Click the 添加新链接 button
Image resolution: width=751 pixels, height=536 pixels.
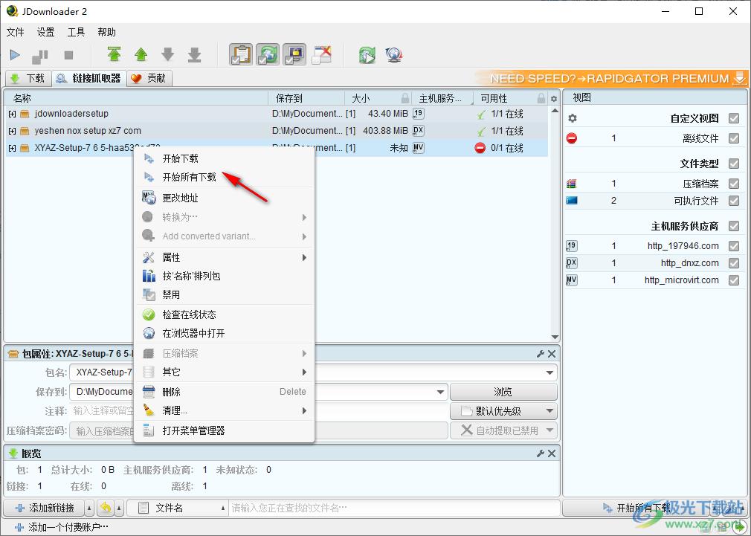45,508
